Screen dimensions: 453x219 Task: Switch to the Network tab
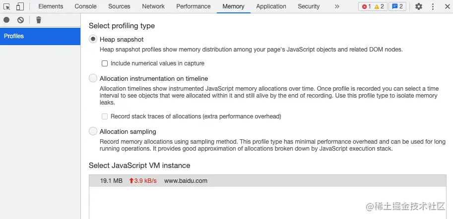153,6
